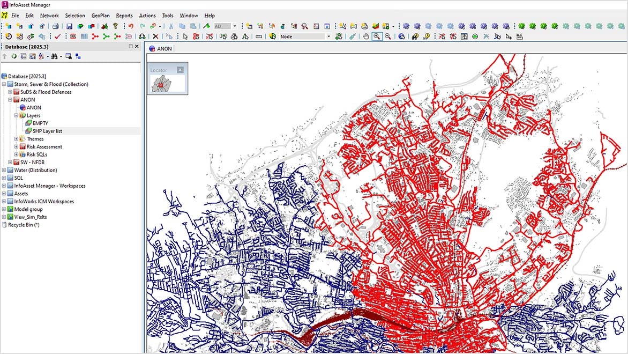Expand the Water (Distribution) tree node
This screenshot has width=628, height=354.
[x=5, y=170]
